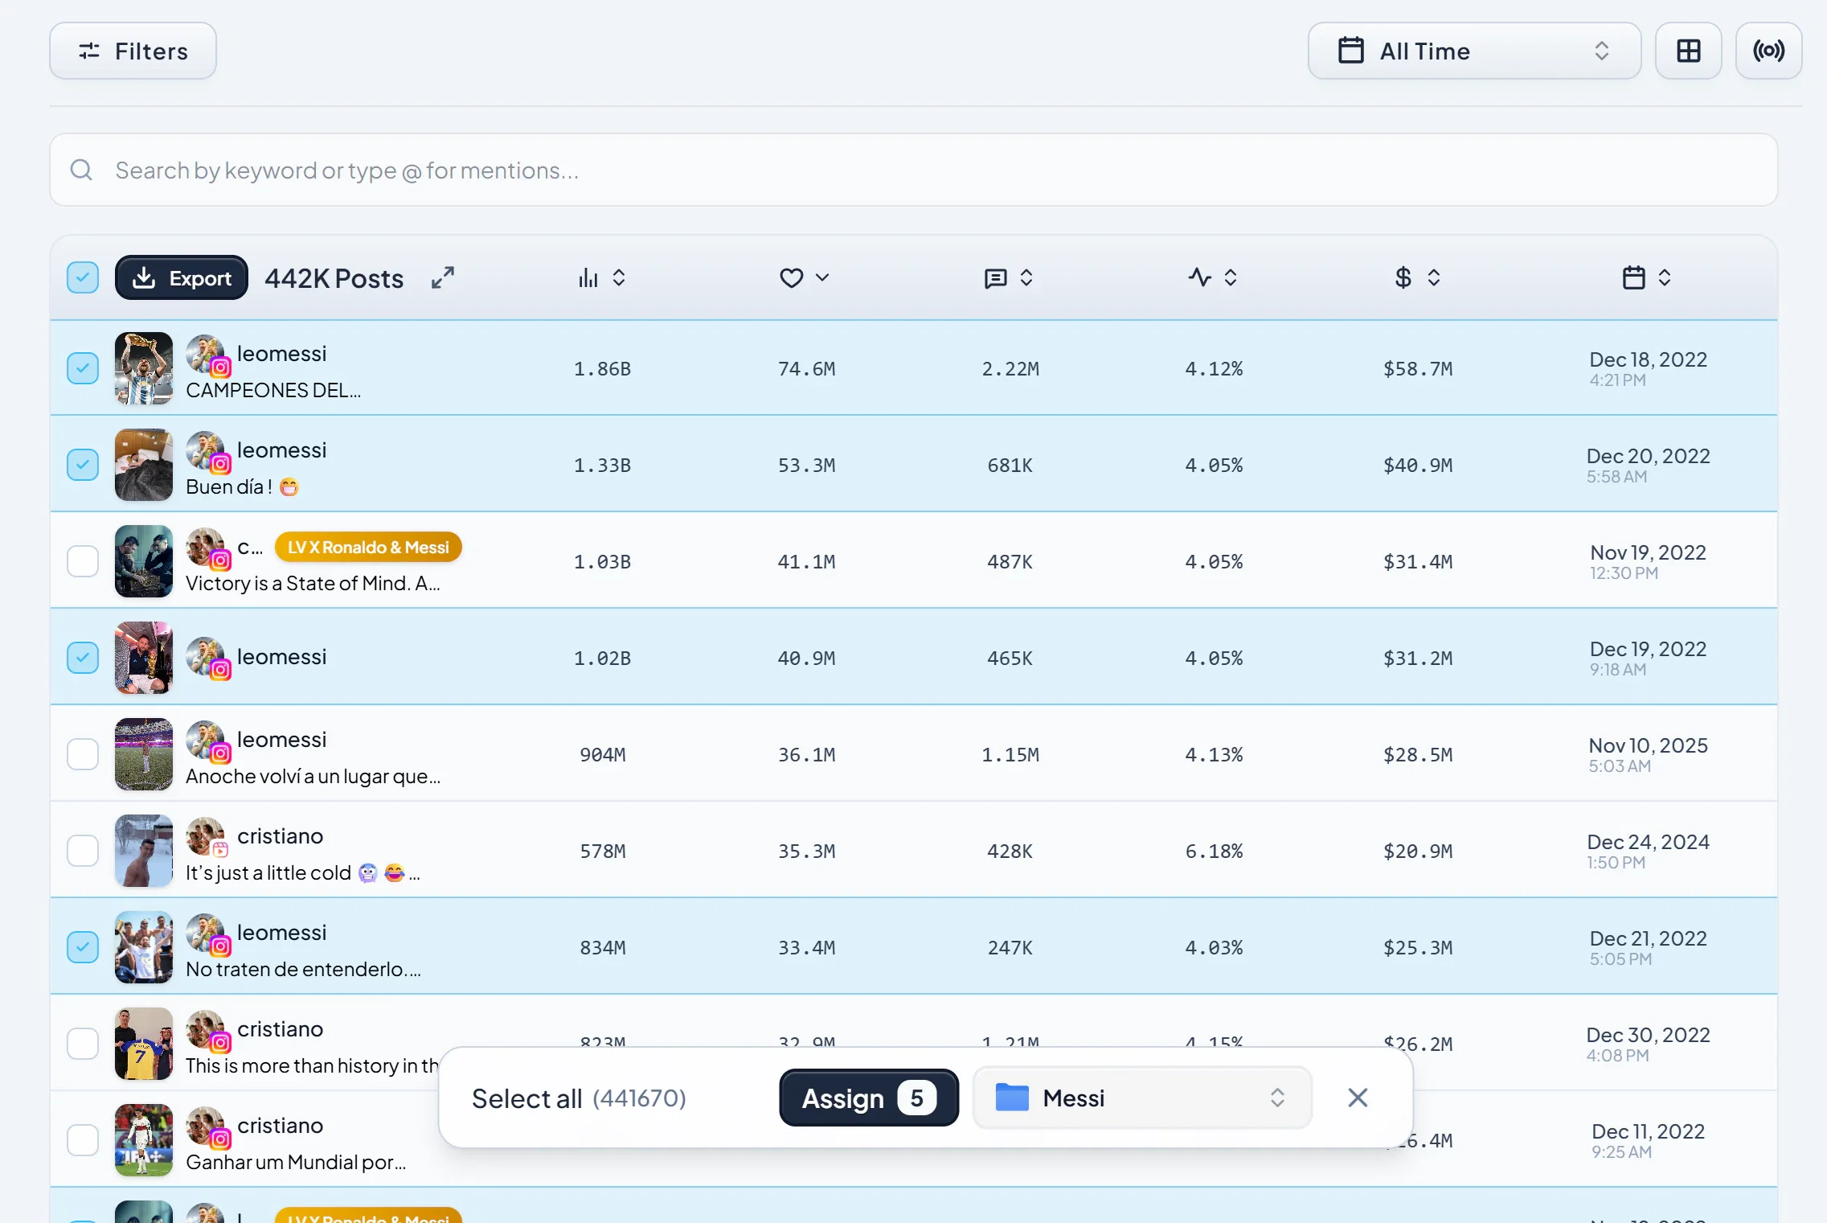Click the keyword search input field
Screen dimensions: 1827x1223
click(914, 170)
